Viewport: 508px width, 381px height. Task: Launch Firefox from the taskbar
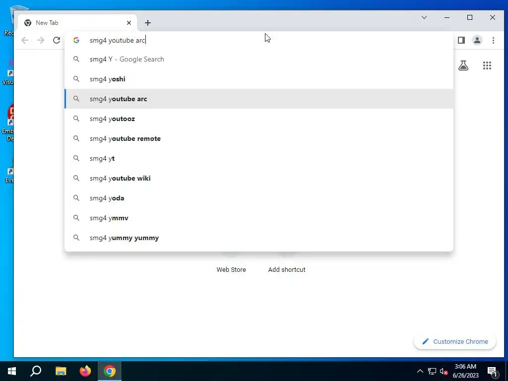[x=85, y=371]
